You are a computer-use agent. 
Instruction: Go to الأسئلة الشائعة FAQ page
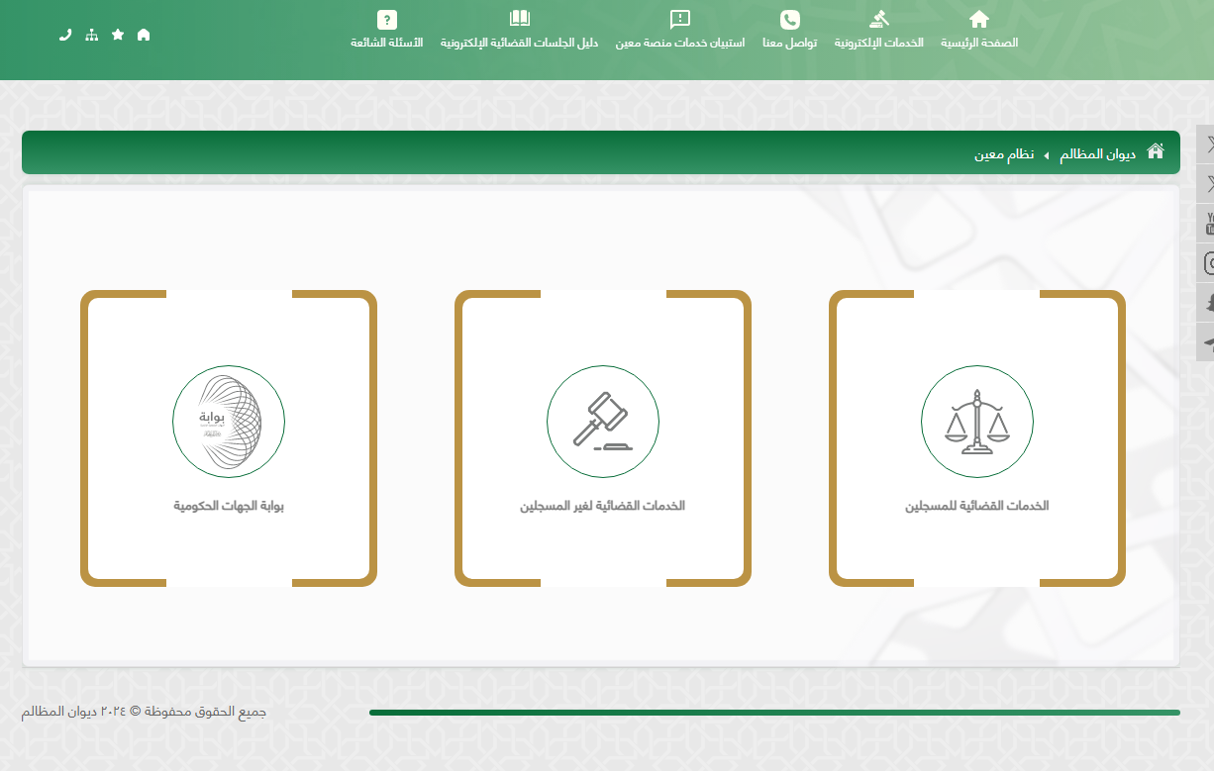click(x=386, y=31)
